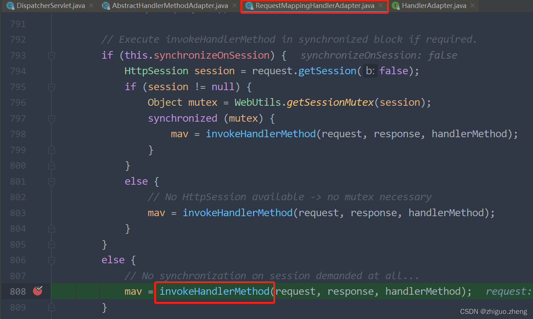Collapse the if block at line 795

[x=51, y=87]
